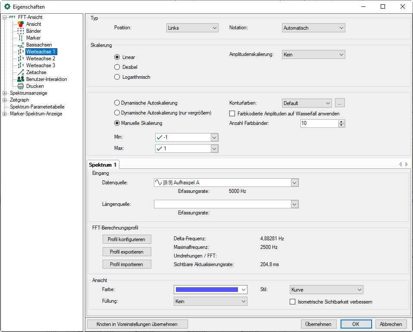Click the Benutzer-Interaktion people icon
Viewport: 413px width, 332px height.
click(x=21, y=79)
